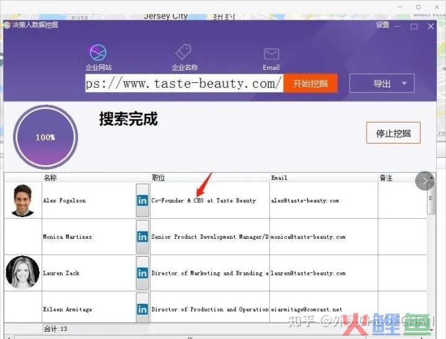This screenshot has height=339, width=446.
Task: Open LinkedIn profile of Monica Martinez
Action: (142, 236)
